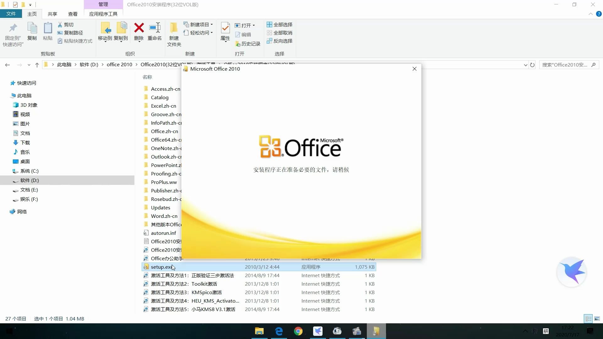Open the recent locations dropdown arrow
603x339 pixels.
tap(29, 65)
